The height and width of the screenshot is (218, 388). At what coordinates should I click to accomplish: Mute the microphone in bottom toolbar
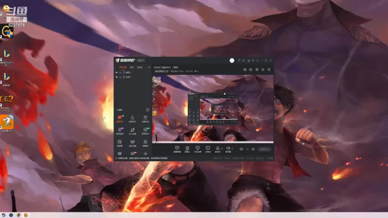[217, 148]
